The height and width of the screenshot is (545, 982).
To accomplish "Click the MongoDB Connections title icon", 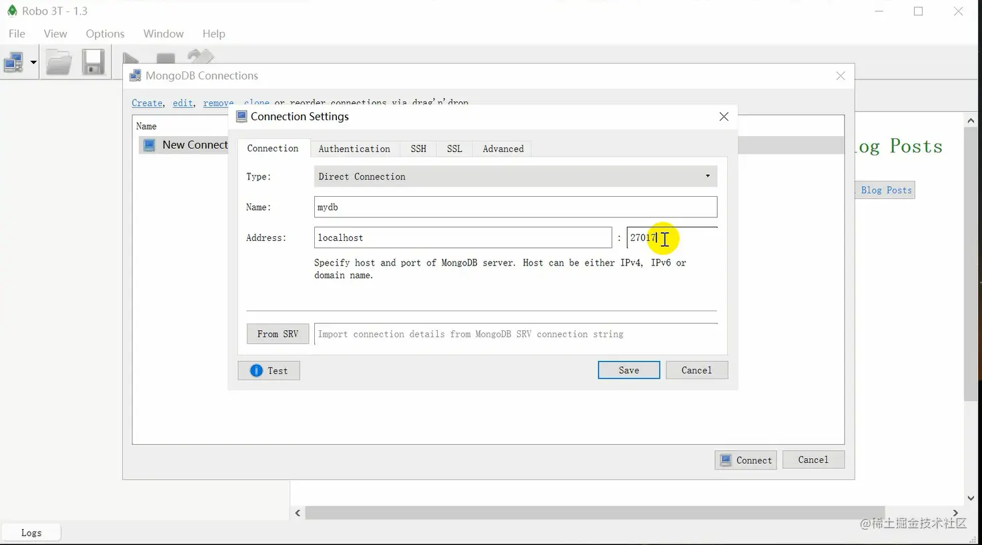I will click(135, 75).
